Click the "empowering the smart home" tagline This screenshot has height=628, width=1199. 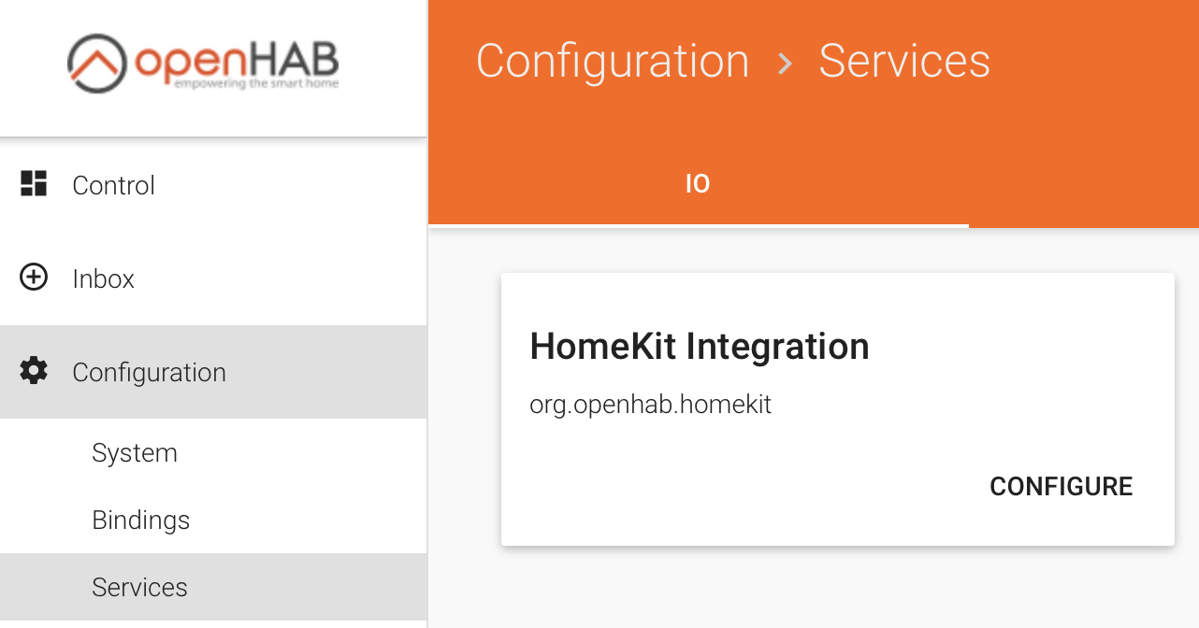(254, 85)
